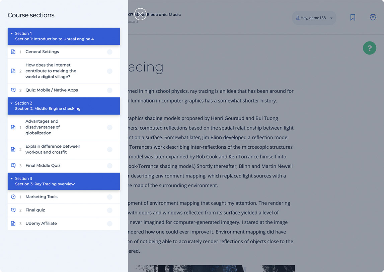384x272 pixels.
Task: Click the bookmark icon in the header
Action: point(353,17)
